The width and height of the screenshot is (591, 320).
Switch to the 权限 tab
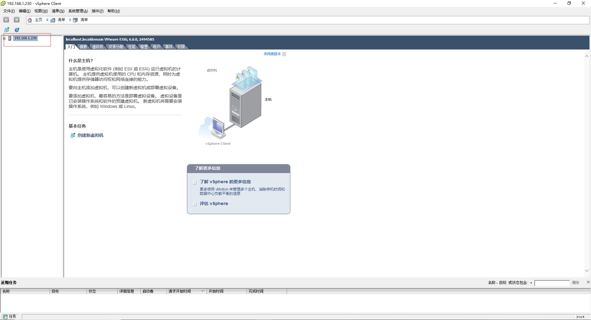[181, 47]
